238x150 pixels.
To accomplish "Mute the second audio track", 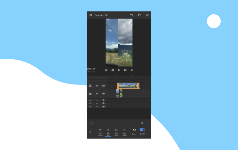I will click(97, 103).
